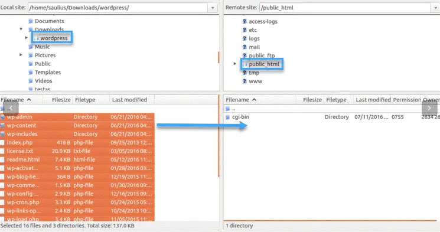Image resolution: width=440 pixels, height=232 pixels.
Task: Click the Templates folder icon
Action: 31,73
